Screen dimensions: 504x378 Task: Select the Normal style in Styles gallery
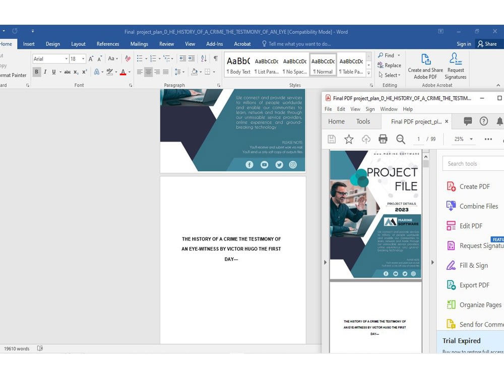323,65
